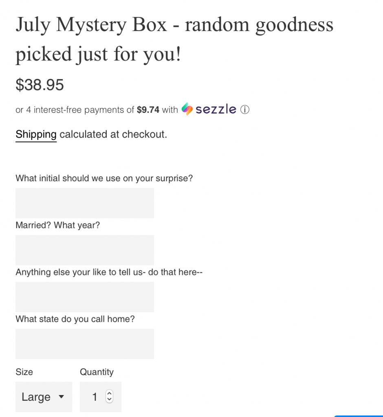This screenshot has width=383, height=417.
Task: Click the 'What initial should we use' label
Action: (104, 178)
